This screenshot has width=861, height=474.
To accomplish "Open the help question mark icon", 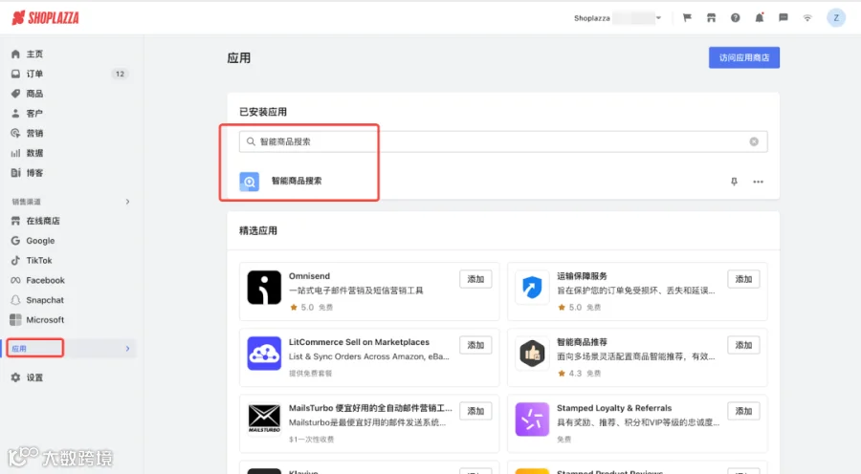I will click(x=736, y=17).
